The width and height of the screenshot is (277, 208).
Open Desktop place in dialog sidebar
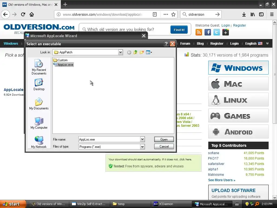pos(39,85)
